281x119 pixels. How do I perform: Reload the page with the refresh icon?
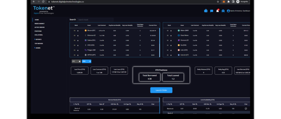coord(43,1)
